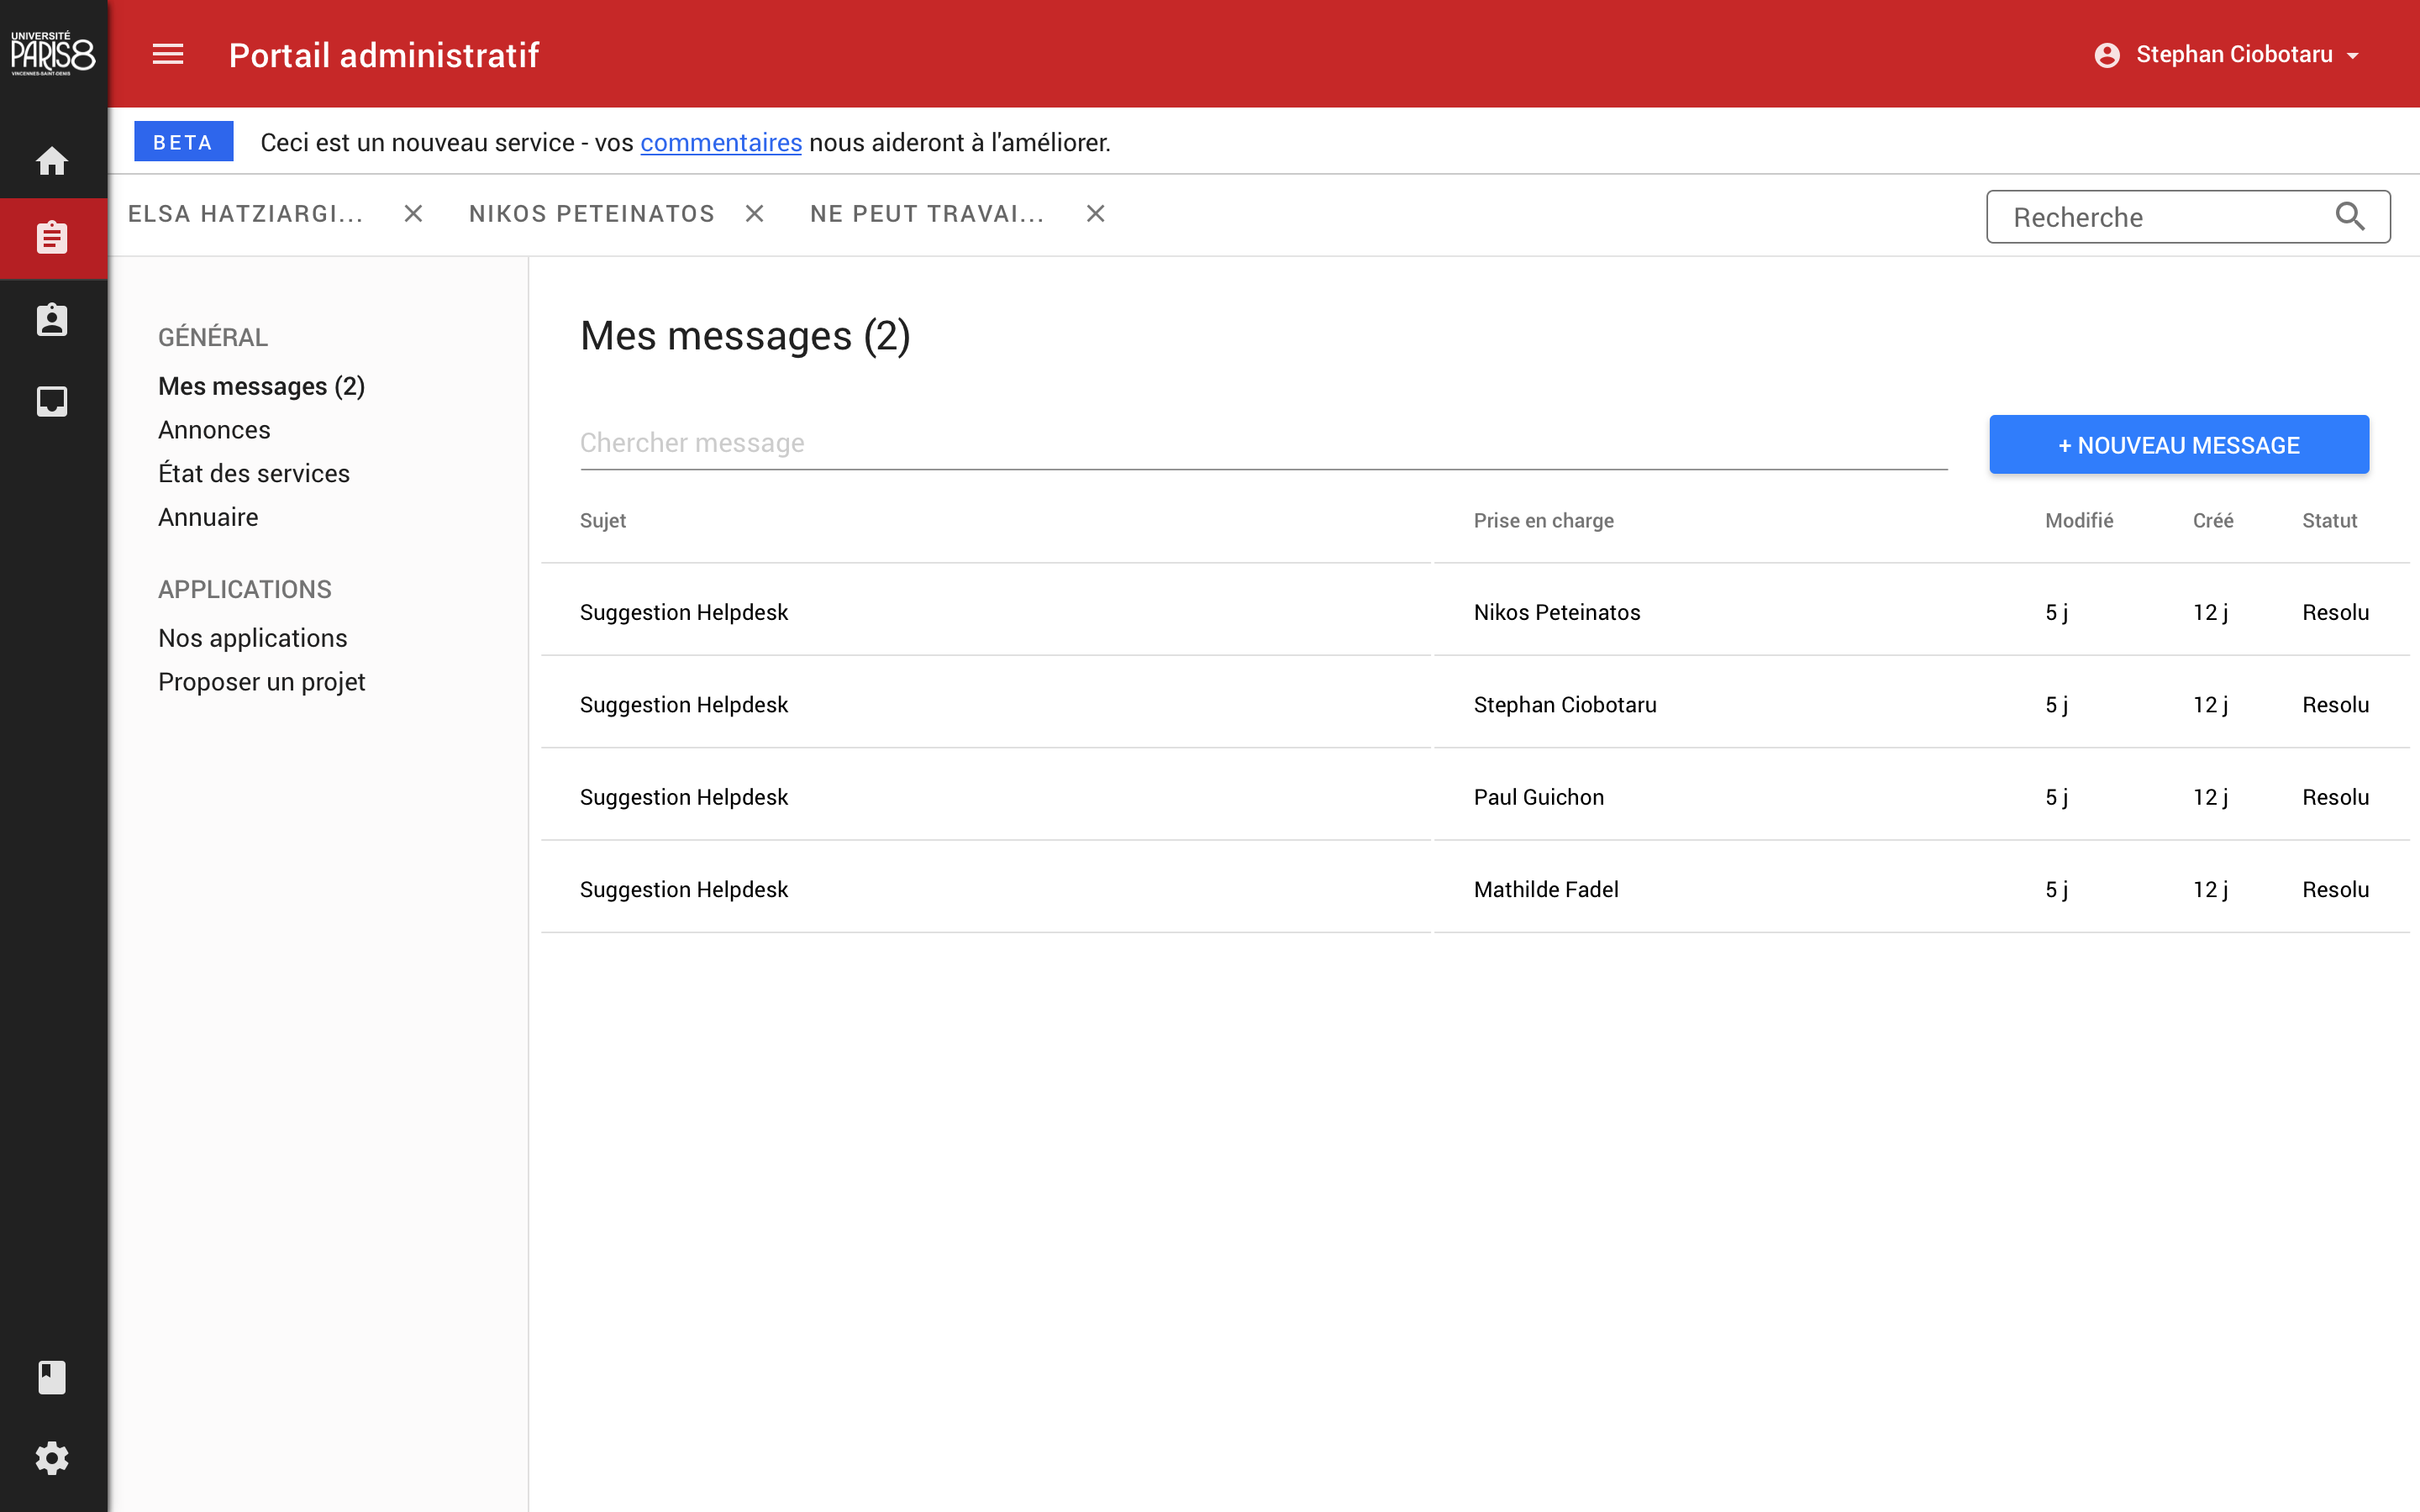Open the commentaires link in the beta banner
Image resolution: width=2420 pixels, height=1512 pixels.
[721, 142]
